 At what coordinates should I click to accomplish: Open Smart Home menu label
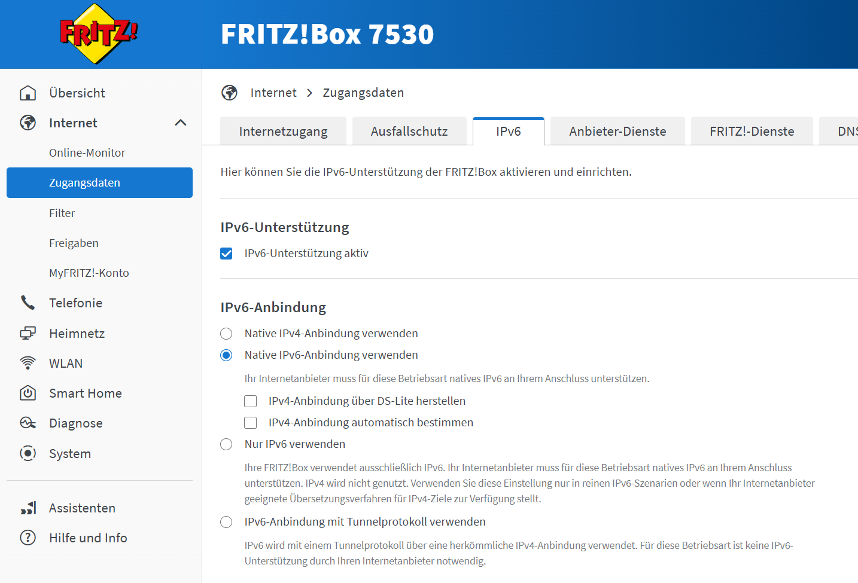point(86,393)
